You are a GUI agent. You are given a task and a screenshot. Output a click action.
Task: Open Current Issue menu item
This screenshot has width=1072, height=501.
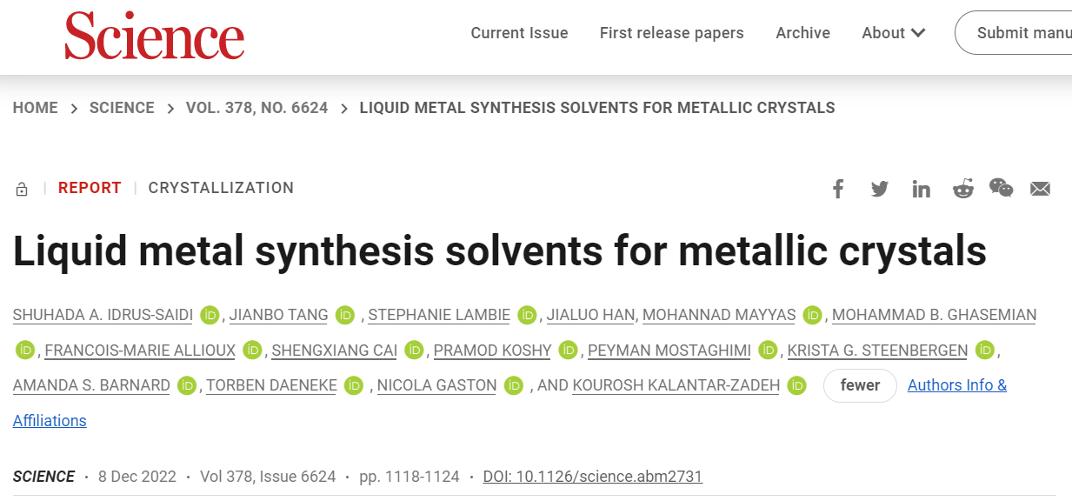pyautogui.click(x=519, y=33)
